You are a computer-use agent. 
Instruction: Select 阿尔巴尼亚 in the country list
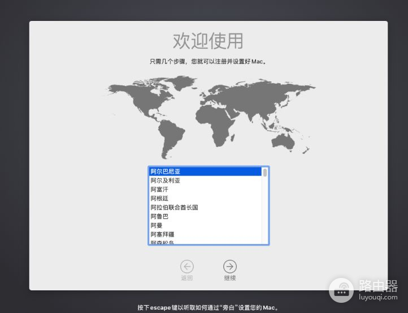[165, 171]
